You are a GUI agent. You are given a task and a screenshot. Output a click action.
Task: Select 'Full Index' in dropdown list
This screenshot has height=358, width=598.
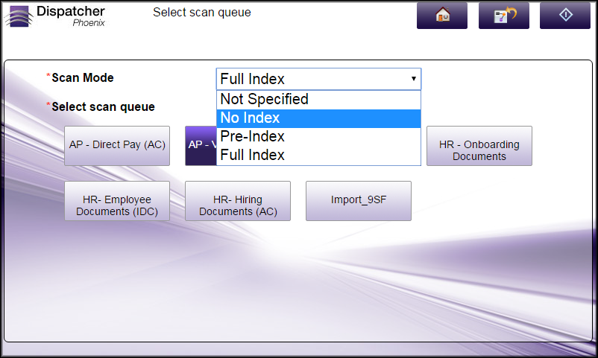coord(318,155)
